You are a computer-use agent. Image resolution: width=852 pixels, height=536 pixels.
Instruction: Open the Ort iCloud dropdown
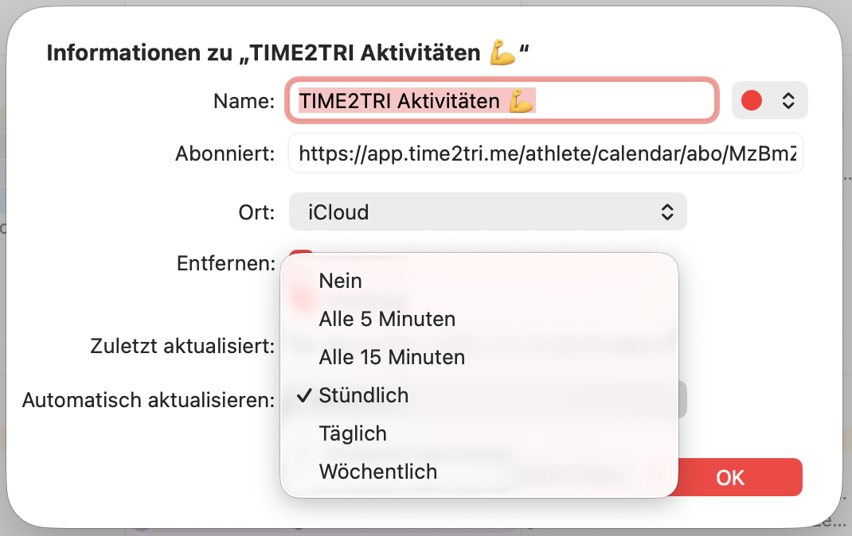487,212
